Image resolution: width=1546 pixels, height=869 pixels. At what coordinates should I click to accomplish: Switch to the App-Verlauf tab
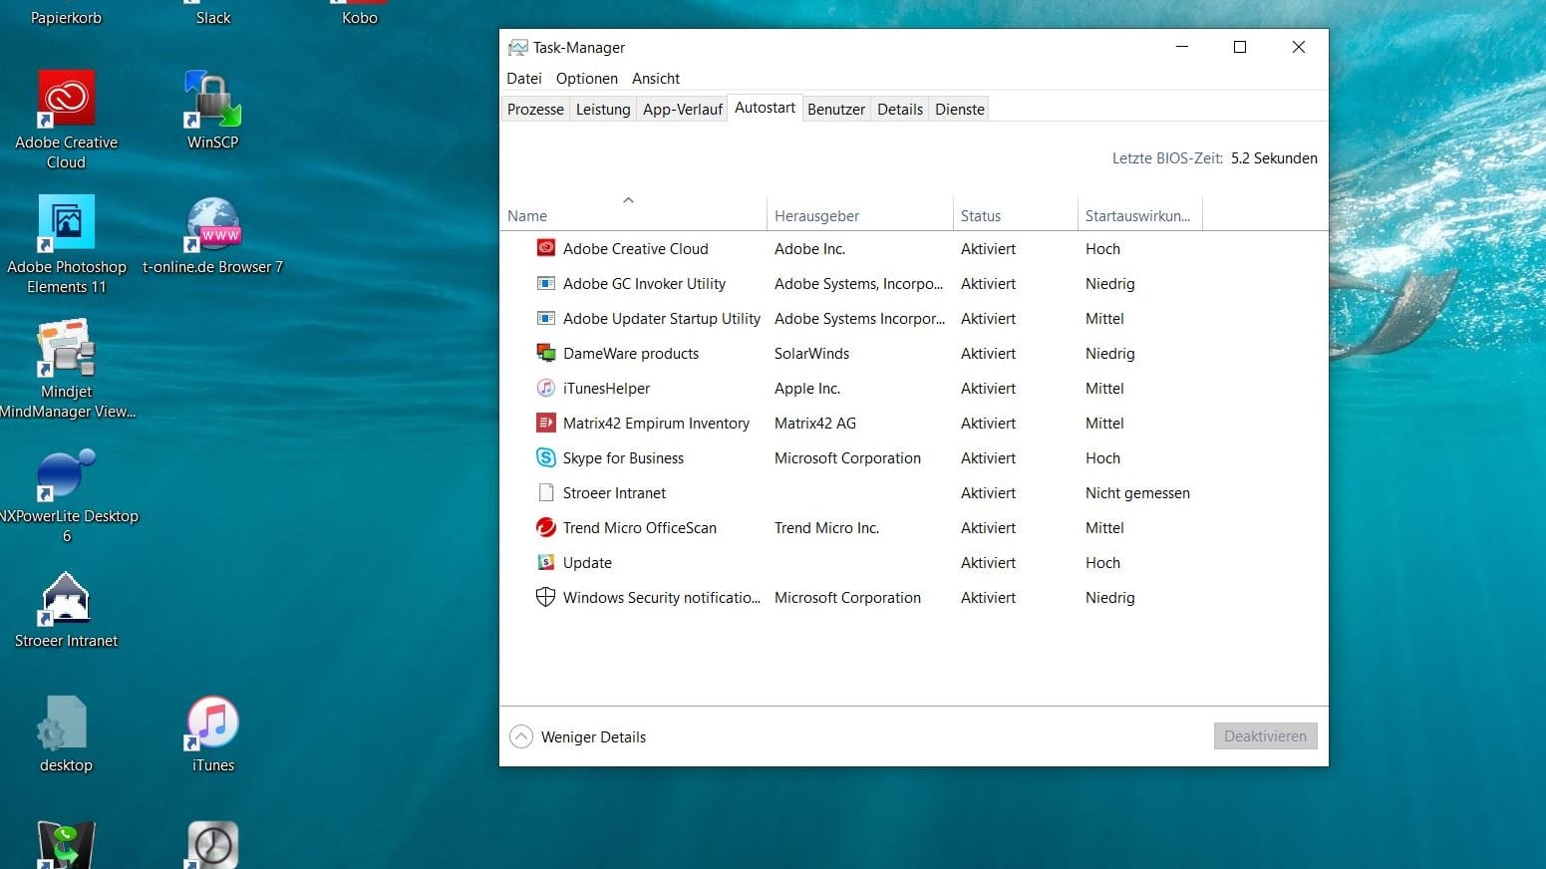tap(683, 110)
